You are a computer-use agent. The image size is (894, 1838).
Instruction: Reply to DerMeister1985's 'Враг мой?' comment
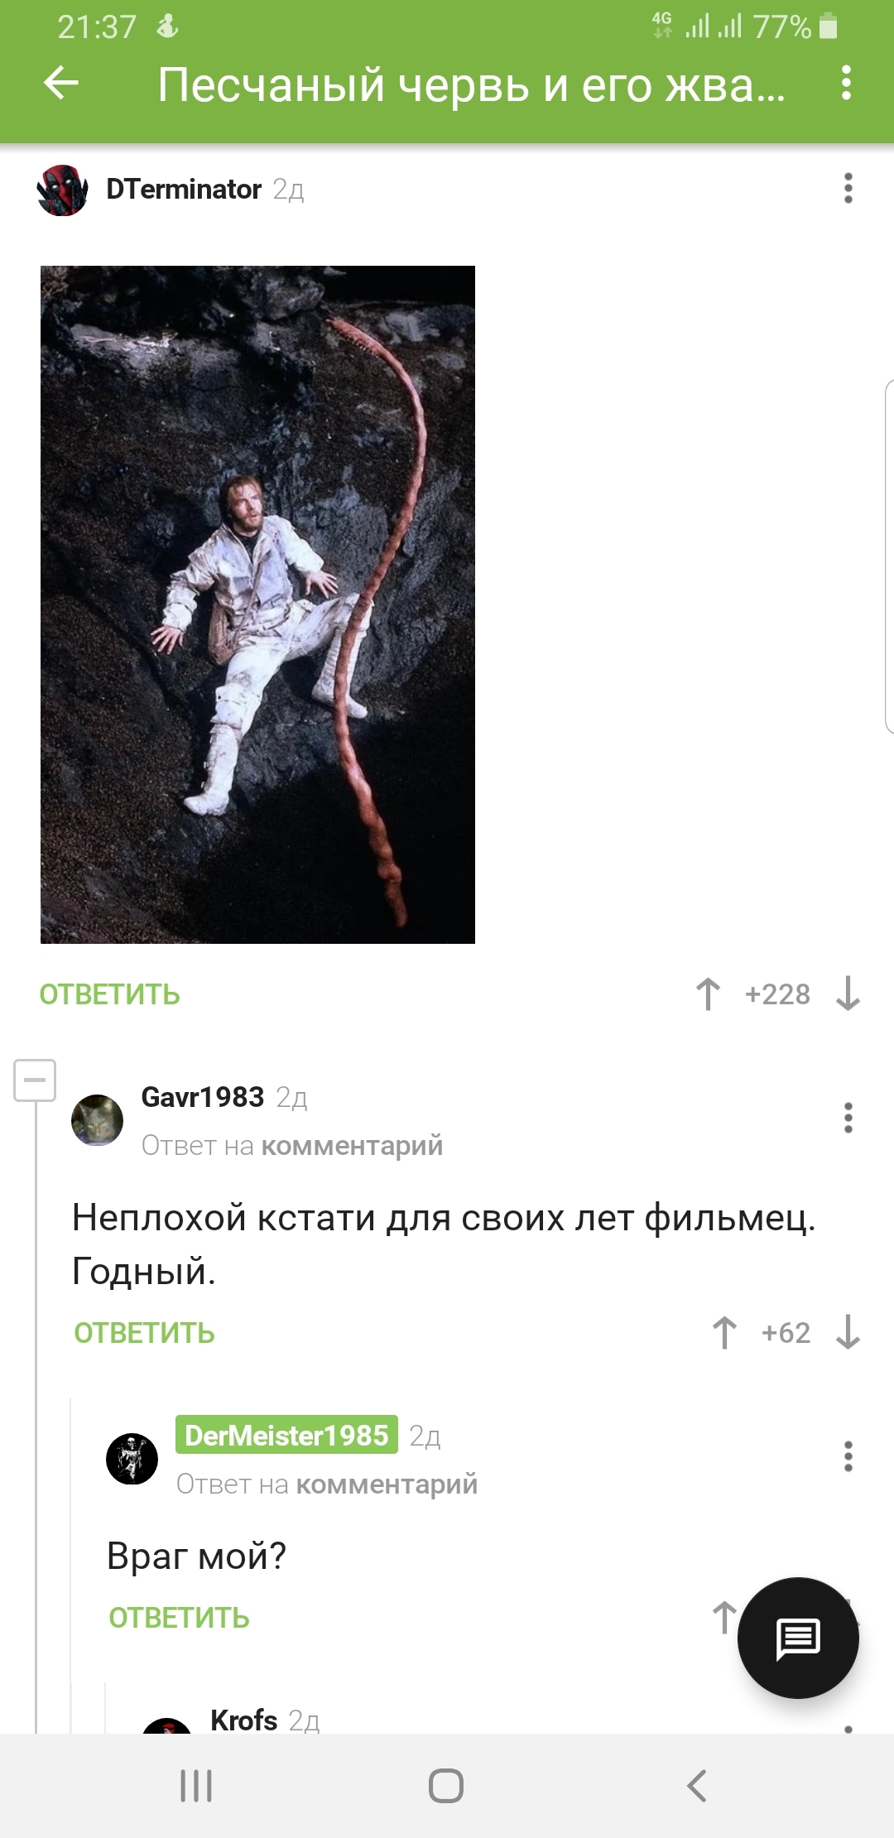(179, 1618)
